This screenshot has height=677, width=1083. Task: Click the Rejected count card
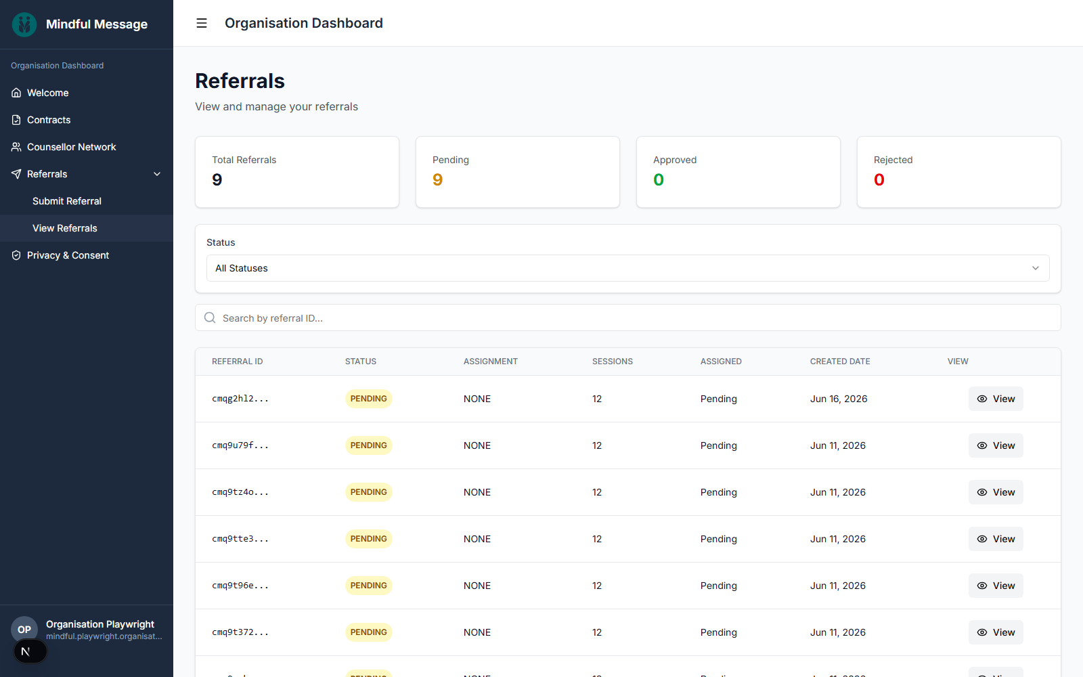tap(959, 172)
